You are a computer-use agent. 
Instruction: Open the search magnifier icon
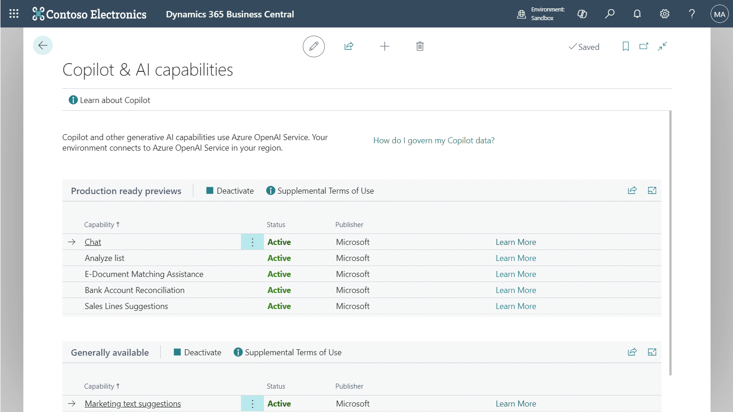coord(610,14)
